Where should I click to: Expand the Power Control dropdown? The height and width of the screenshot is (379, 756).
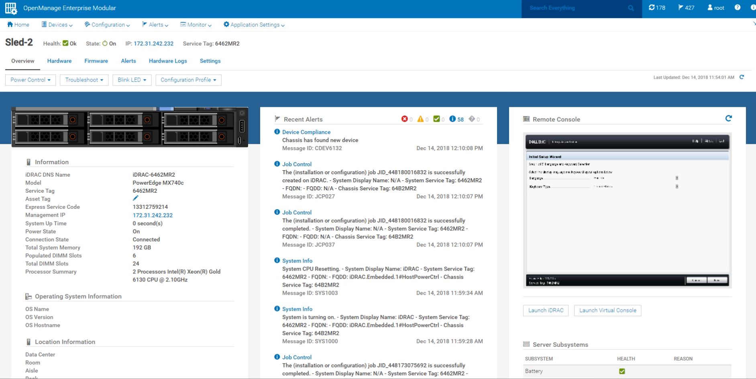coord(31,80)
